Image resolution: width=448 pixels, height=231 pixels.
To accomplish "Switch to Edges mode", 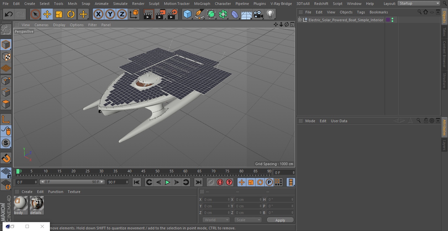I will pos(6,92).
